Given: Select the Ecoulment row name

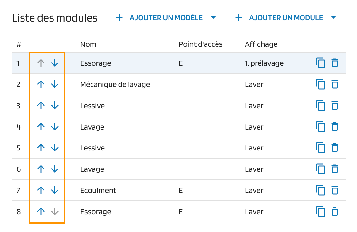Looking at the screenshot, I should 98,190.
